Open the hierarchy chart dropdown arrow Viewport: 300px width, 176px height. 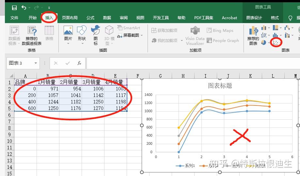point(281,28)
